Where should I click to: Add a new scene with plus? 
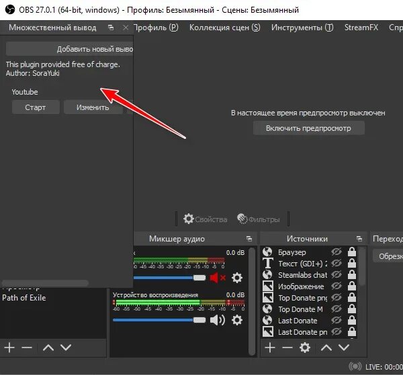coord(9,347)
